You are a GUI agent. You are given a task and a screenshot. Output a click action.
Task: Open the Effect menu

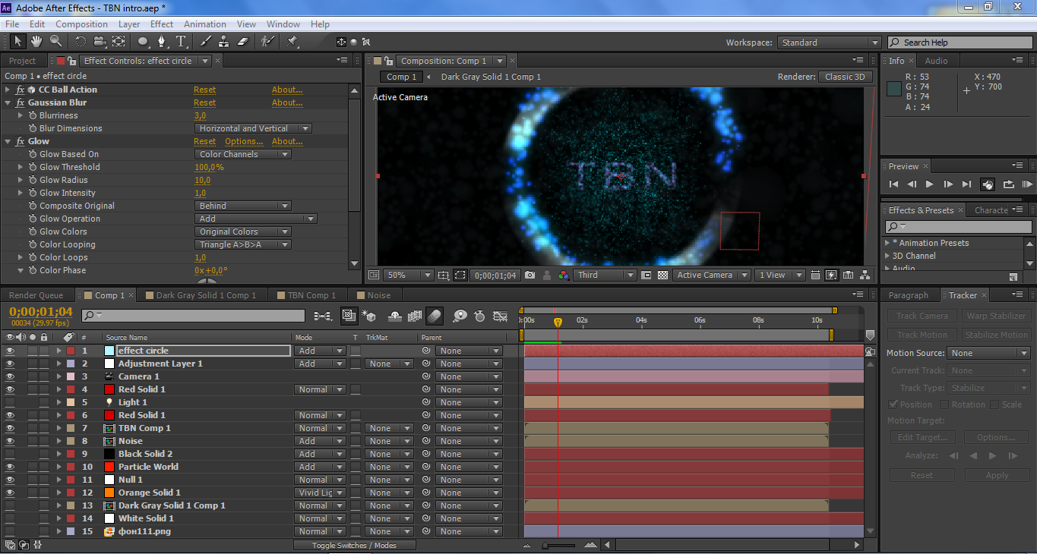click(x=162, y=24)
